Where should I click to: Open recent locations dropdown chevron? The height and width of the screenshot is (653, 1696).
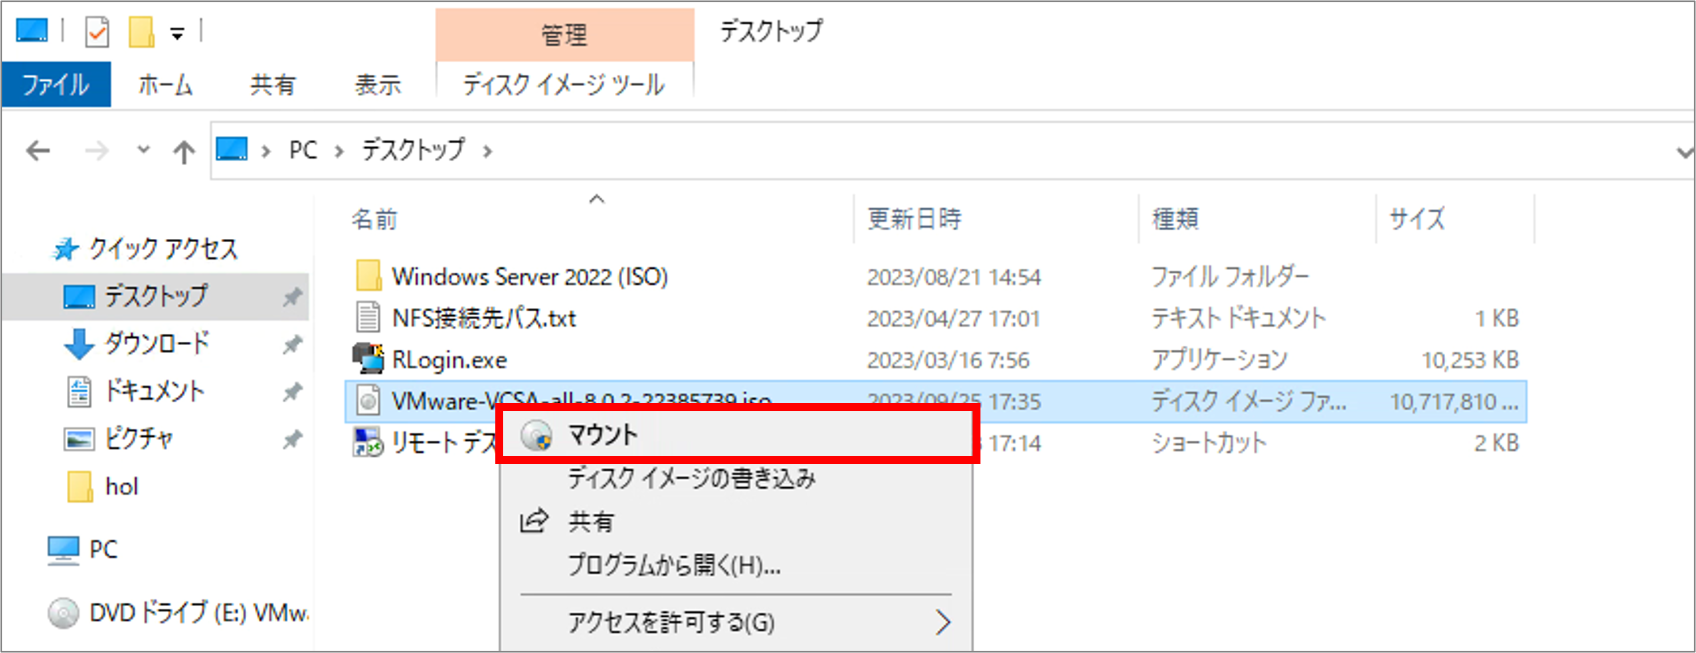pos(144,150)
